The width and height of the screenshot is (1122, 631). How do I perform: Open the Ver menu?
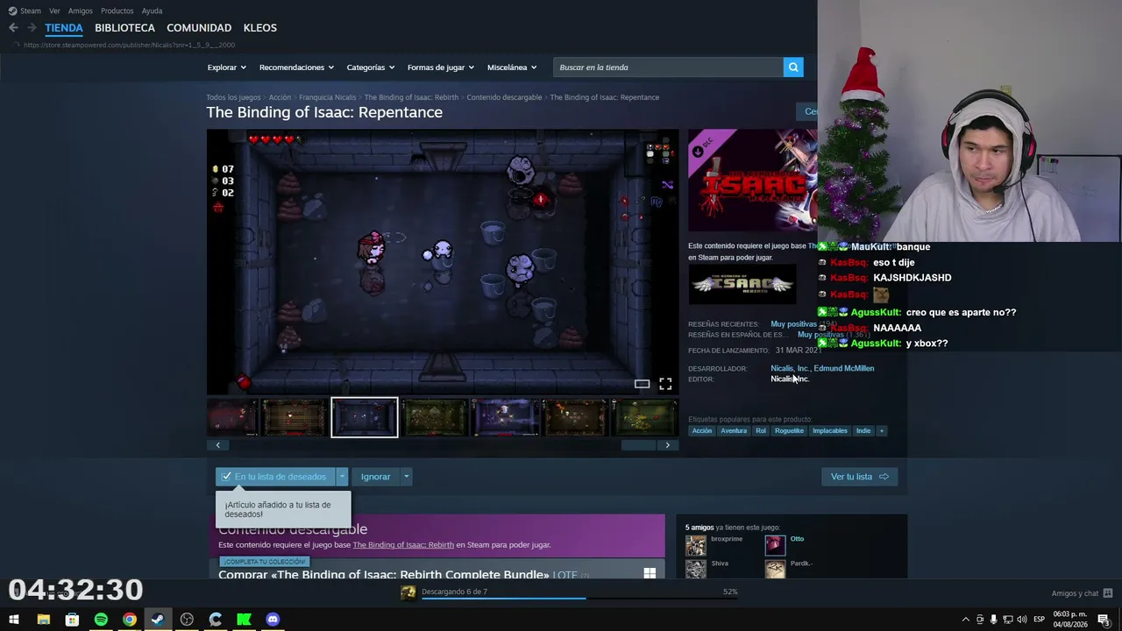point(54,11)
